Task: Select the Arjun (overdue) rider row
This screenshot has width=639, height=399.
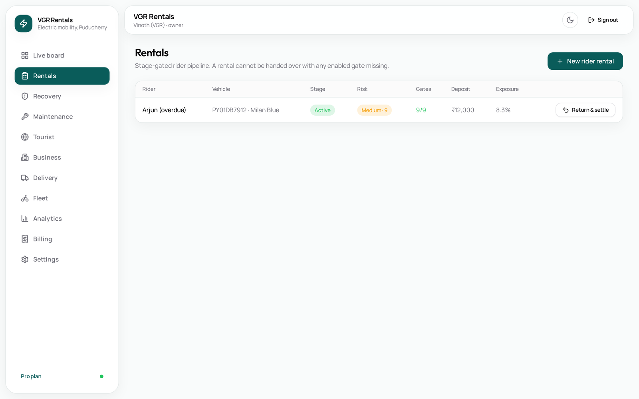Action: pos(379,110)
